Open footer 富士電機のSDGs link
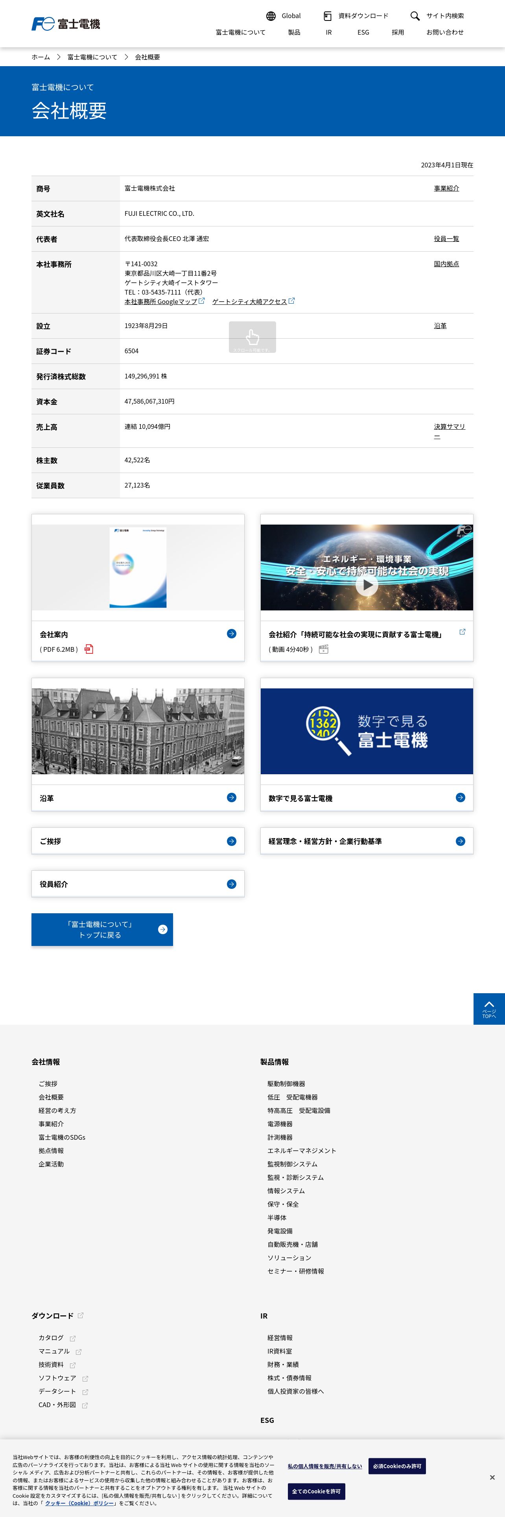 (62, 1137)
